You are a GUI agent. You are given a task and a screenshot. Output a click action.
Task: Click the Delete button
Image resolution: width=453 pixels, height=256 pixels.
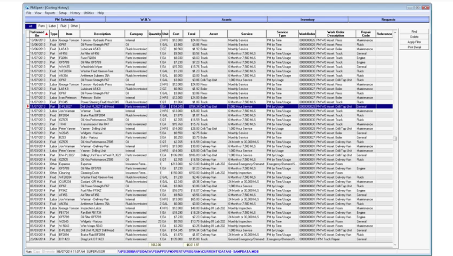(414, 37)
